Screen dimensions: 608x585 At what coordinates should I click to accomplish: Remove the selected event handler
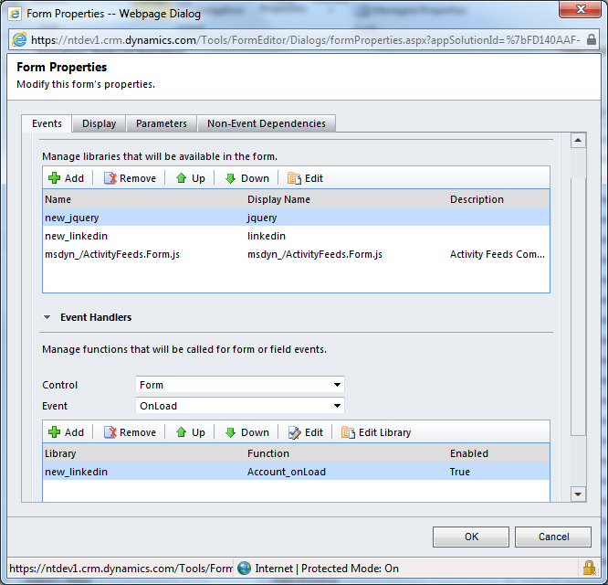click(x=130, y=432)
